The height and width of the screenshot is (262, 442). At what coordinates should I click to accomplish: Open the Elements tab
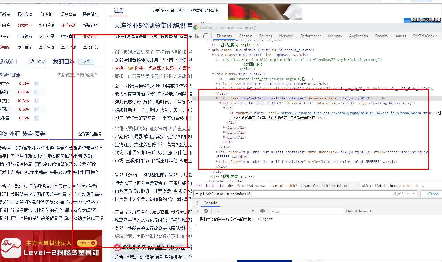(x=224, y=36)
